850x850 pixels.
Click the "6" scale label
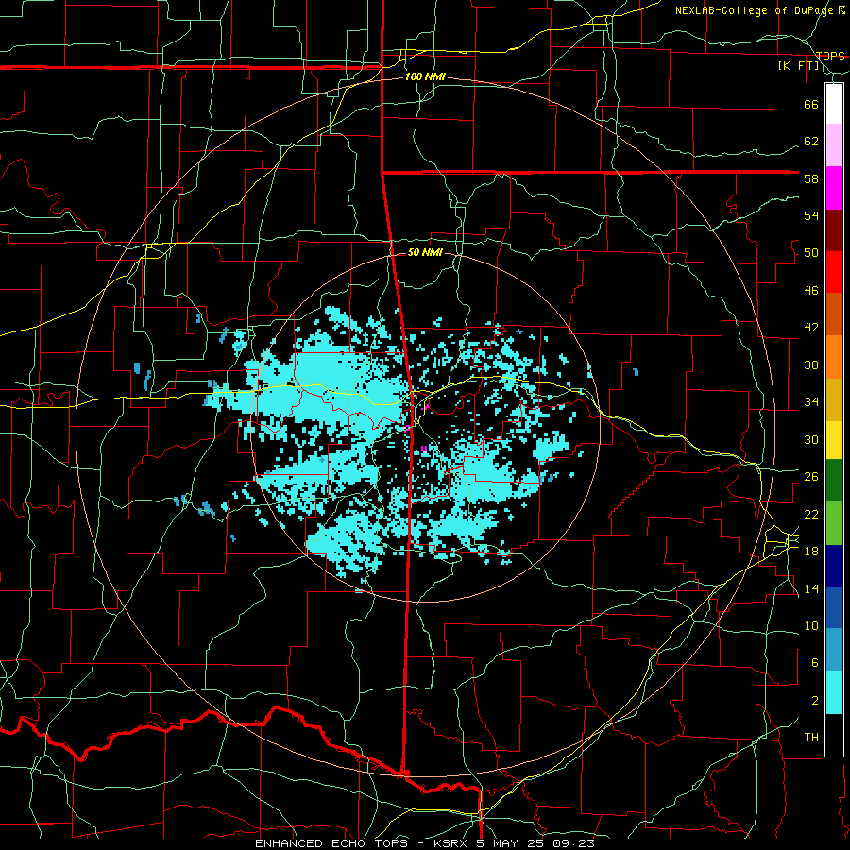pos(814,663)
